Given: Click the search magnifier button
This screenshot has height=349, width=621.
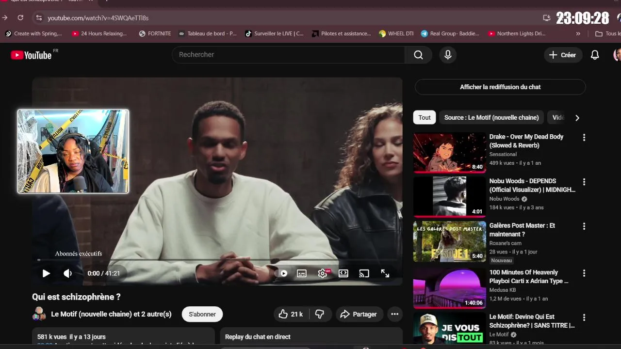Looking at the screenshot, I should 418,55.
